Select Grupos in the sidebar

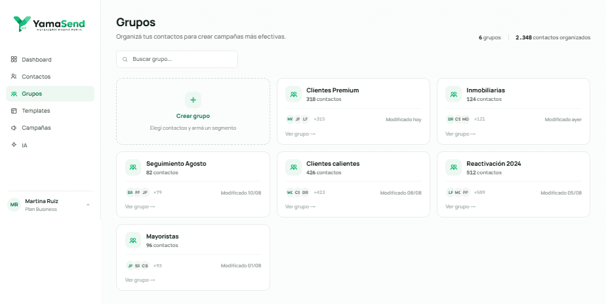[50, 94]
